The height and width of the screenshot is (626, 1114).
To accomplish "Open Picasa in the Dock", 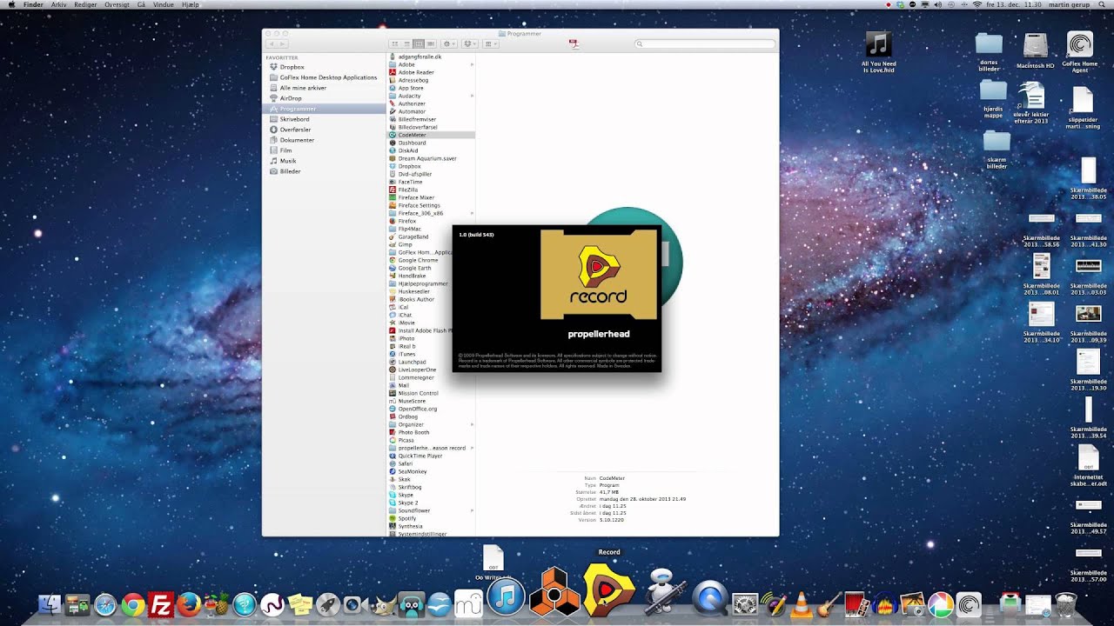I will point(940,605).
